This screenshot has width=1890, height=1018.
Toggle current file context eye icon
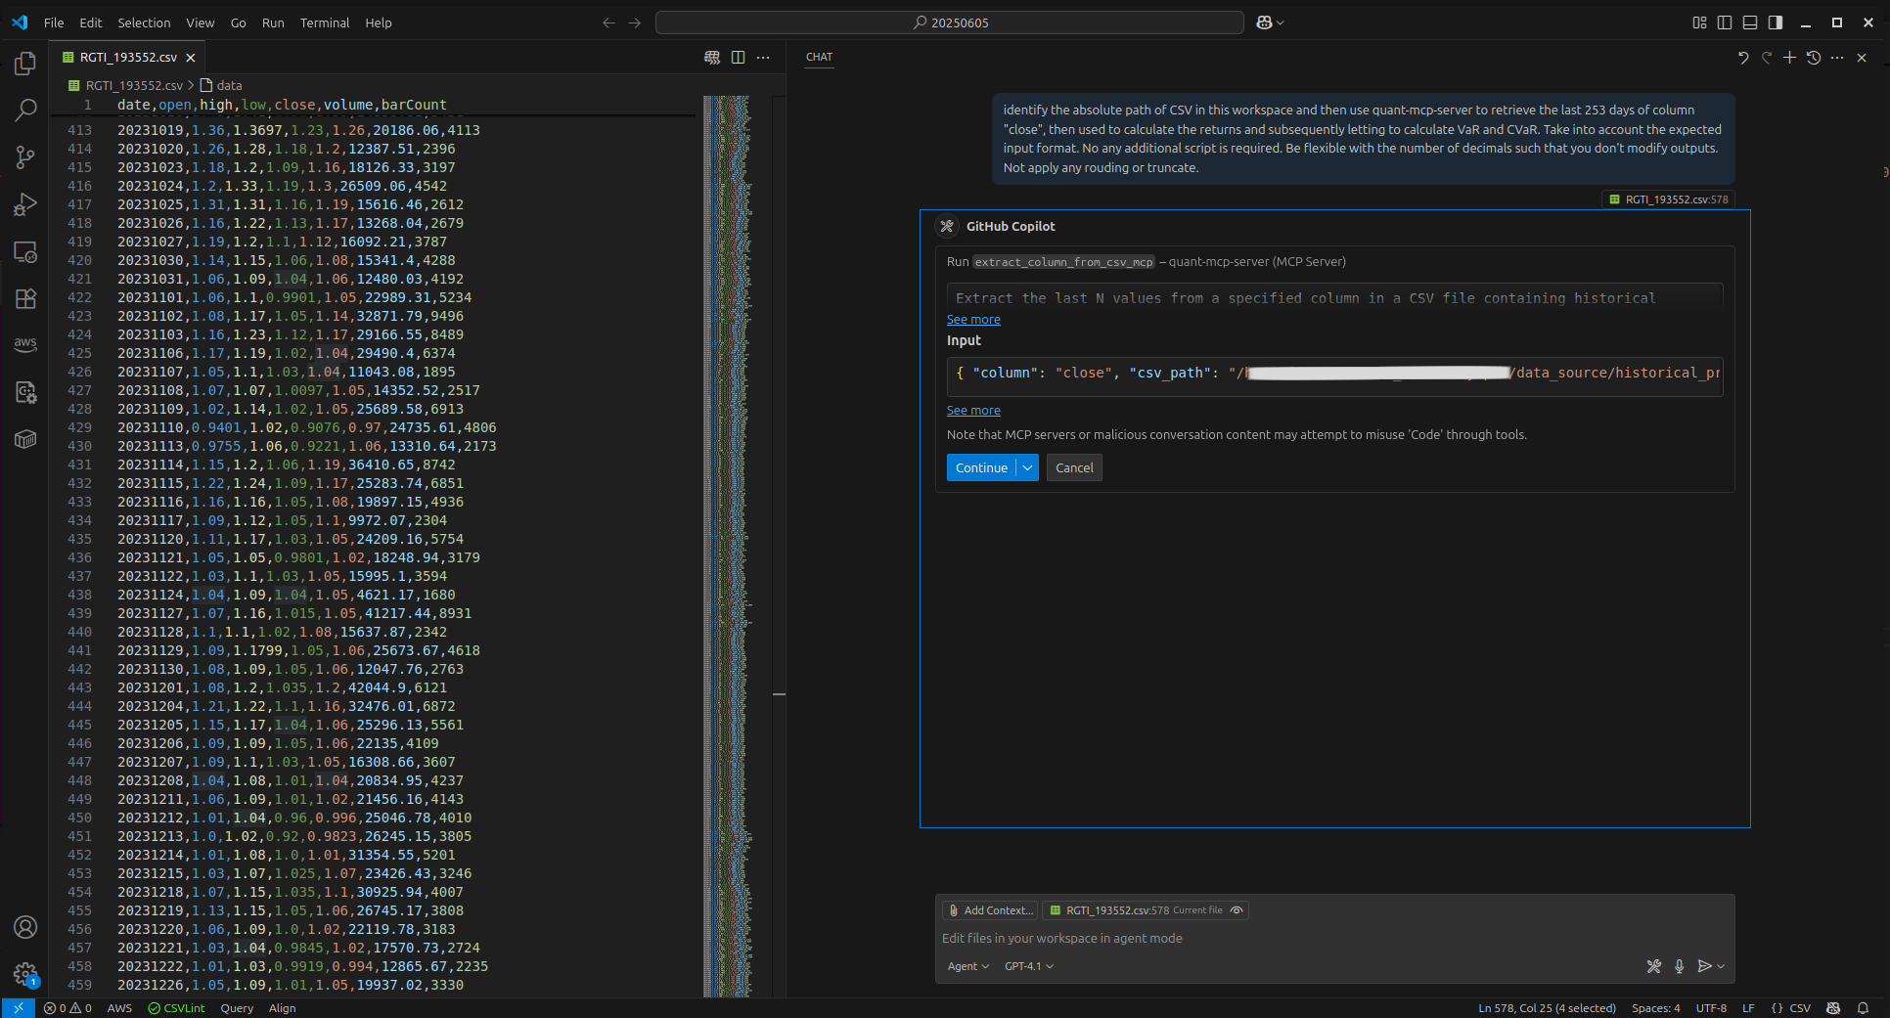pyautogui.click(x=1237, y=910)
